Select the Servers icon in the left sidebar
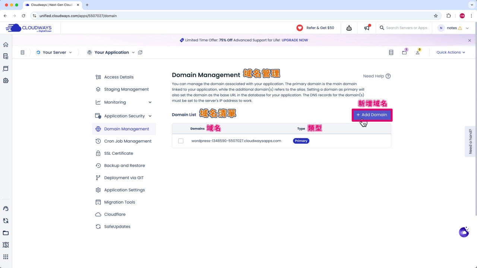The height and width of the screenshot is (268, 477). pos(6,56)
